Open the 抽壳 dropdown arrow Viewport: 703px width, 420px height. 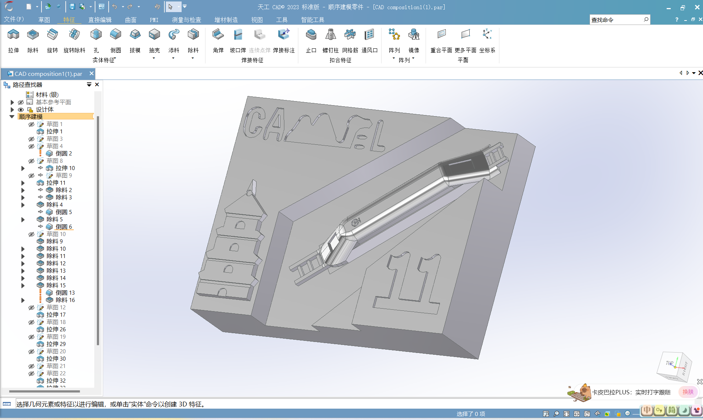pos(154,58)
